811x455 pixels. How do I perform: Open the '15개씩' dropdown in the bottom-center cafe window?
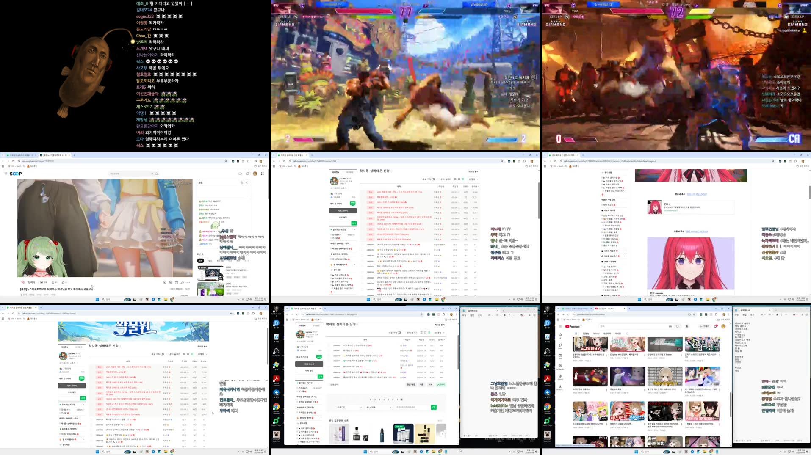click(x=440, y=333)
